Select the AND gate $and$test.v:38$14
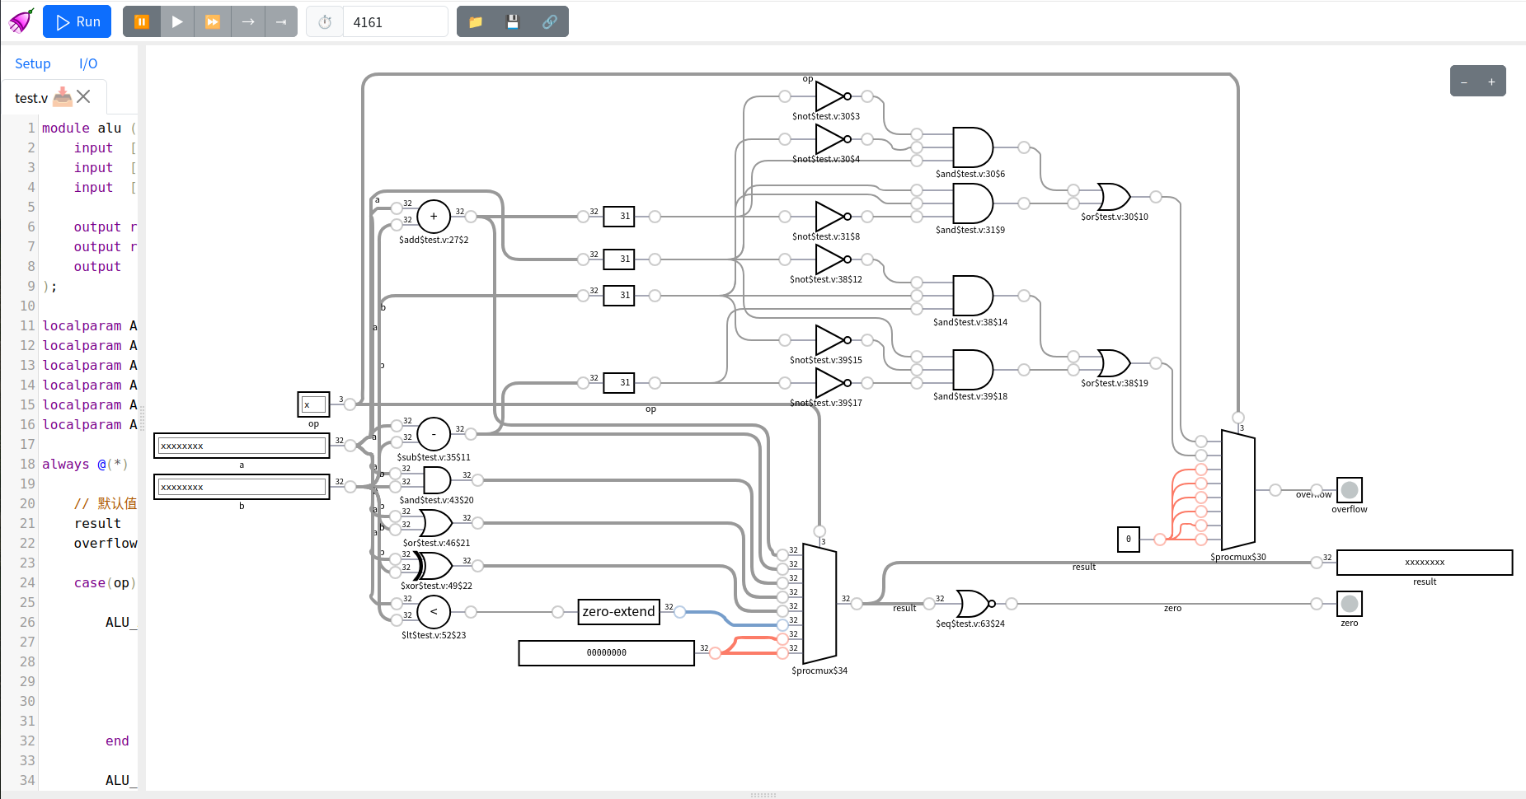Image resolution: width=1526 pixels, height=799 pixels. [973, 296]
